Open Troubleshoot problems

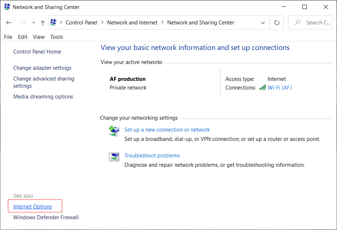point(152,156)
